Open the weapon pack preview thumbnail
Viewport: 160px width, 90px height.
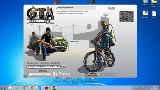point(126,16)
